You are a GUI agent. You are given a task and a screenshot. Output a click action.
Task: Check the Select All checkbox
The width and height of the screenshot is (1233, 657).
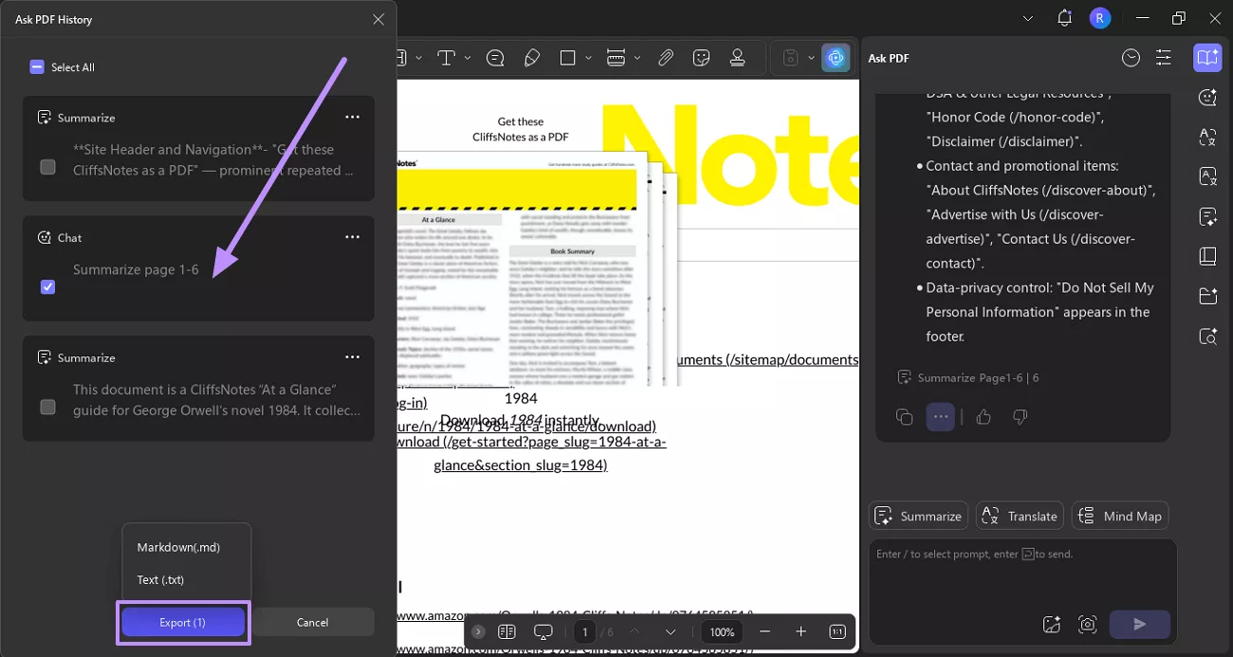[x=36, y=66]
